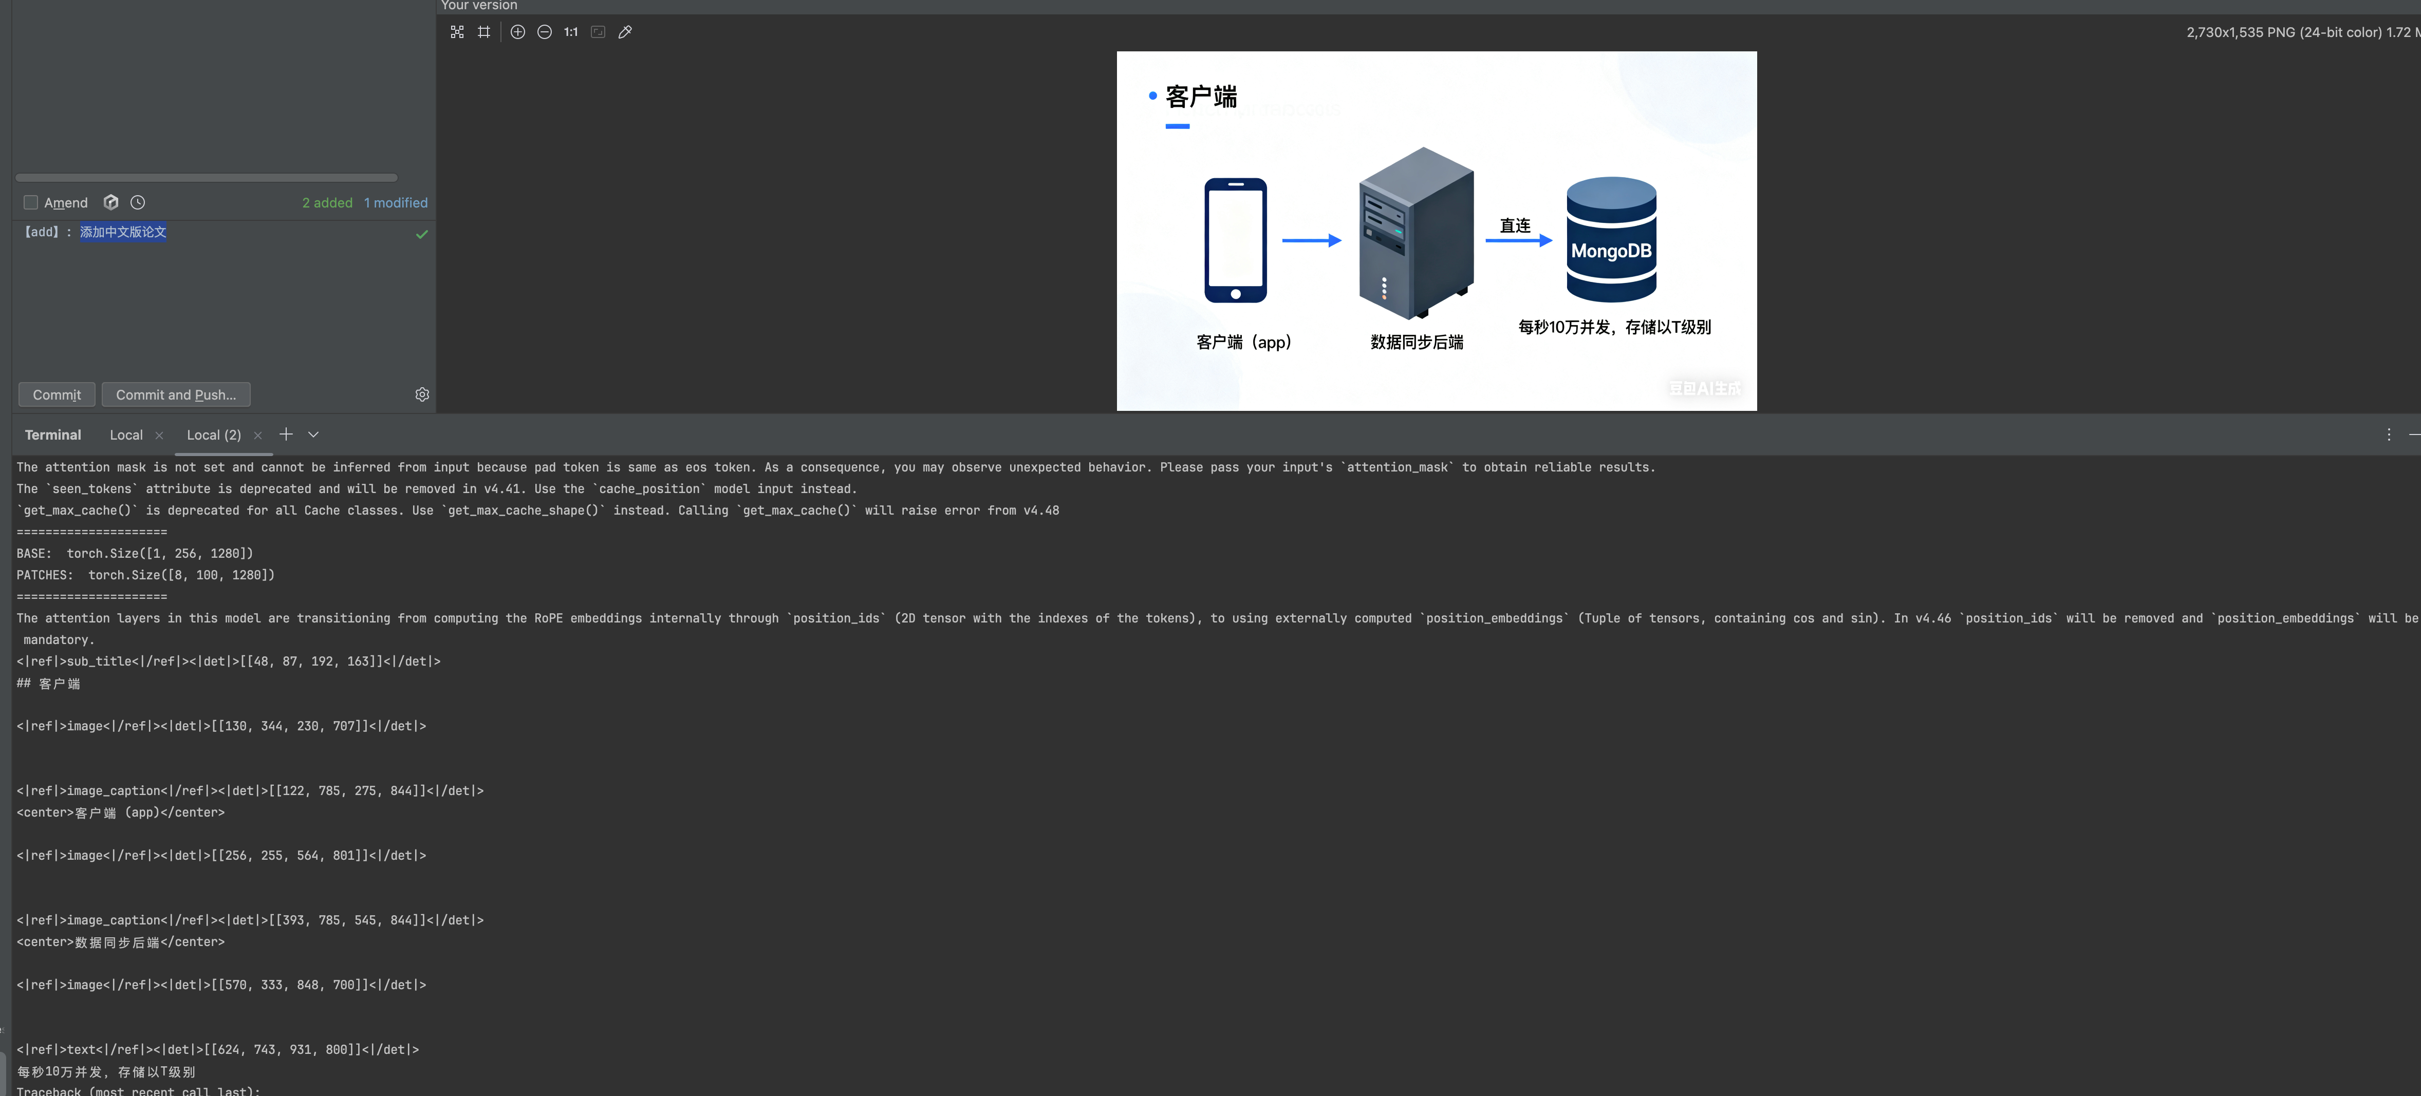This screenshot has width=2421, height=1096.
Task: Set image zoom to actual size 1:1
Action: [570, 32]
